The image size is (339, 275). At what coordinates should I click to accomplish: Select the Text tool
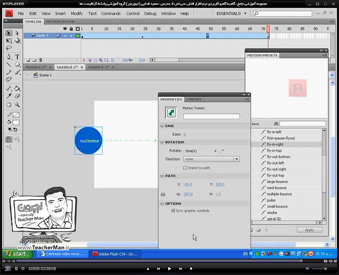(17, 57)
